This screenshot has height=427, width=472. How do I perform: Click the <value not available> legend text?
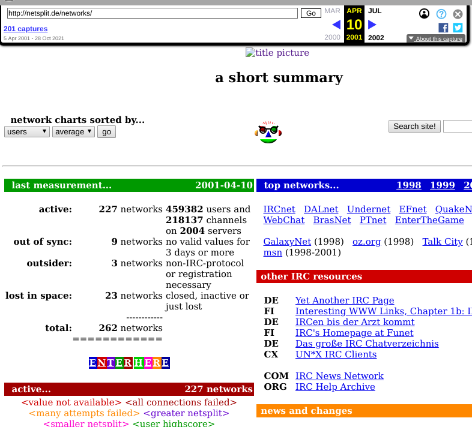[71, 402]
